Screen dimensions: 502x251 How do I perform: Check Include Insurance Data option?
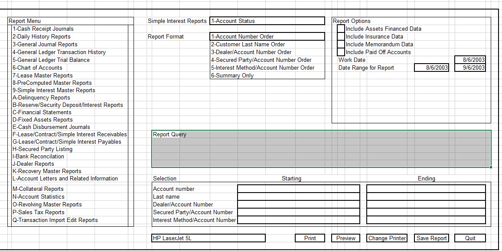[x=340, y=36]
